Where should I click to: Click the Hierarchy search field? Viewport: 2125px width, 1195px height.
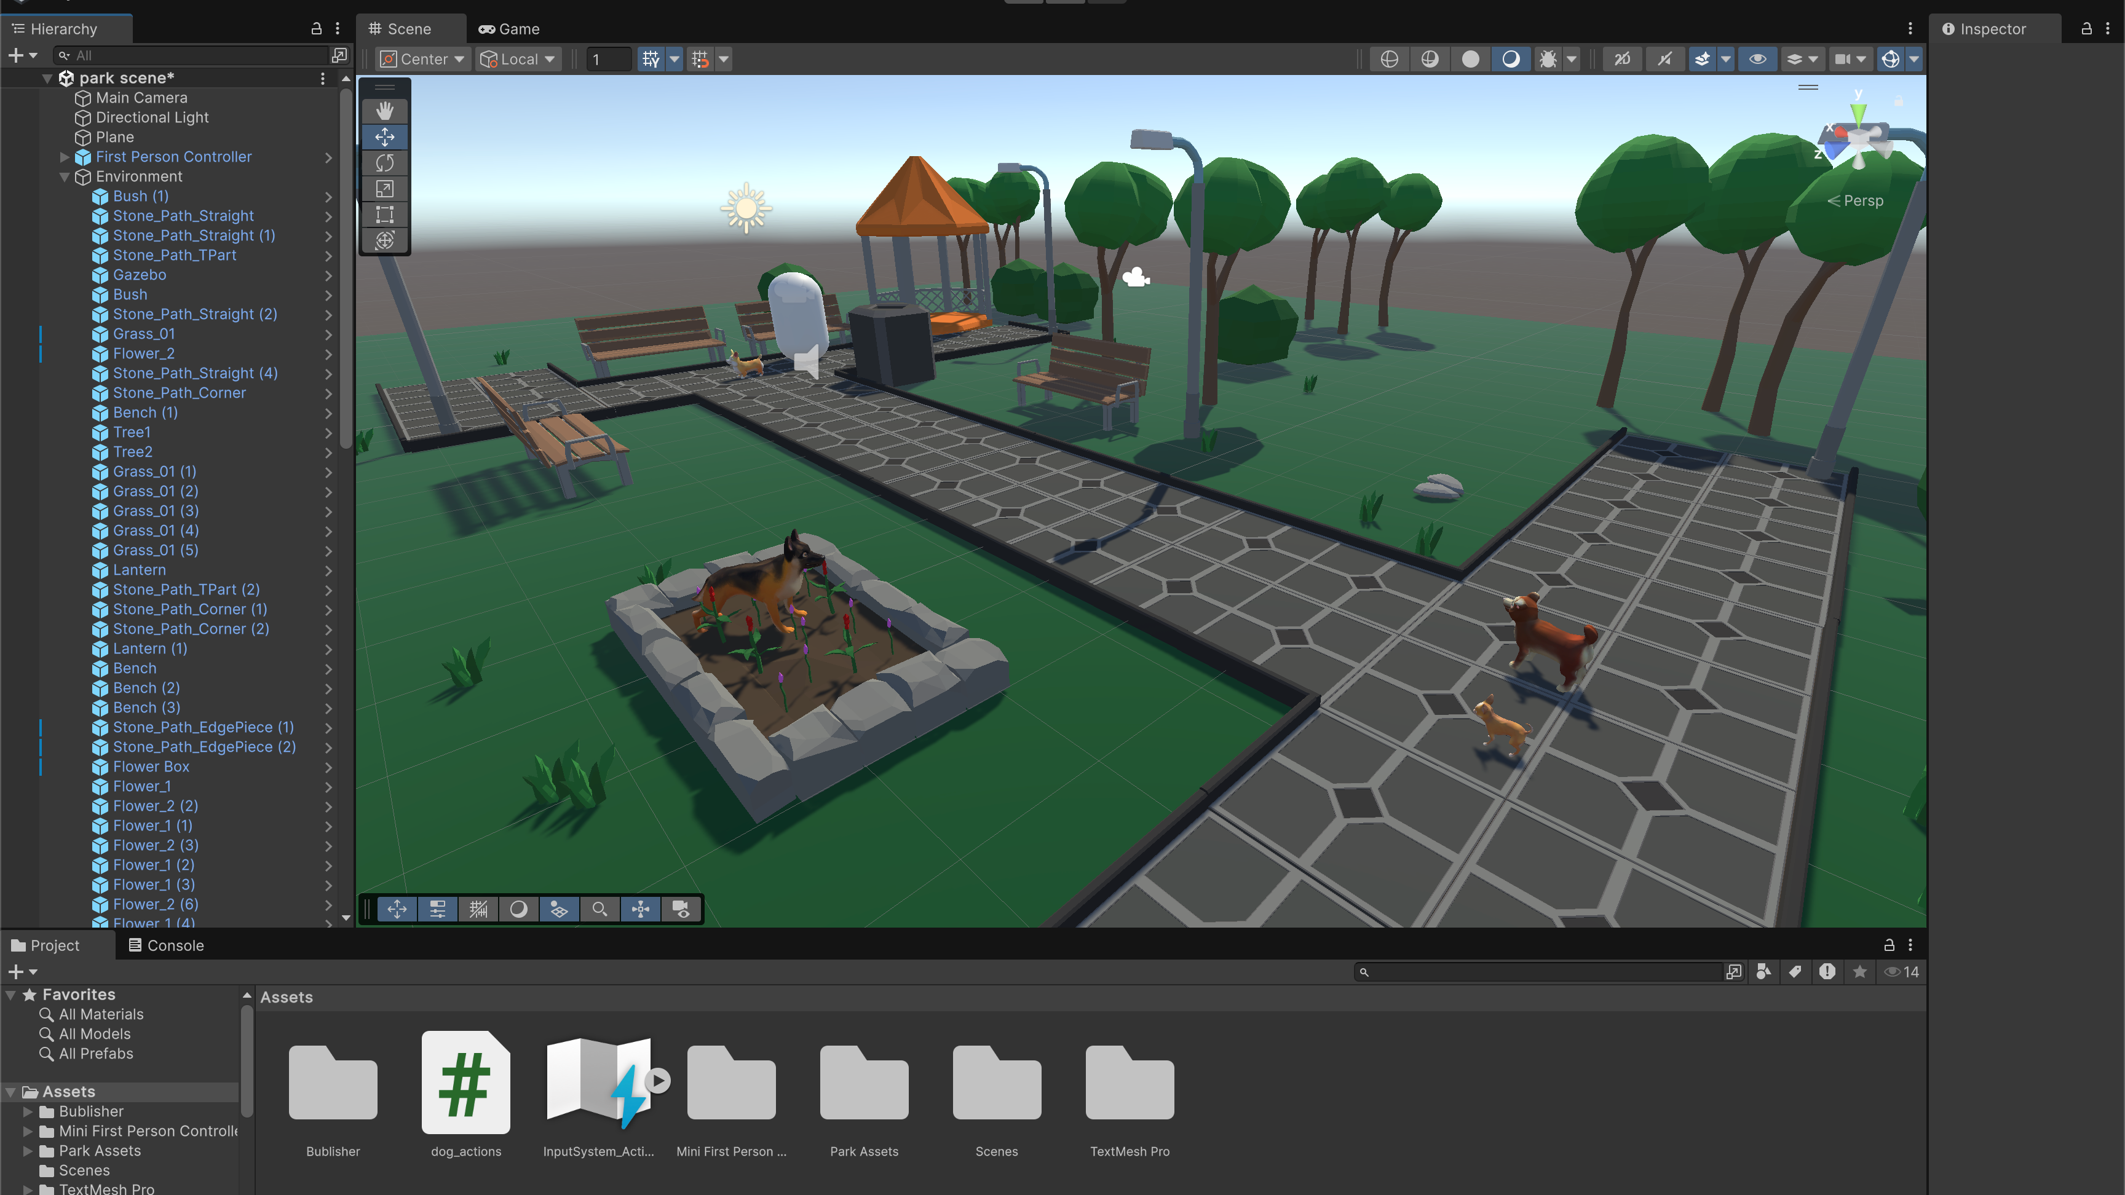pos(191,55)
